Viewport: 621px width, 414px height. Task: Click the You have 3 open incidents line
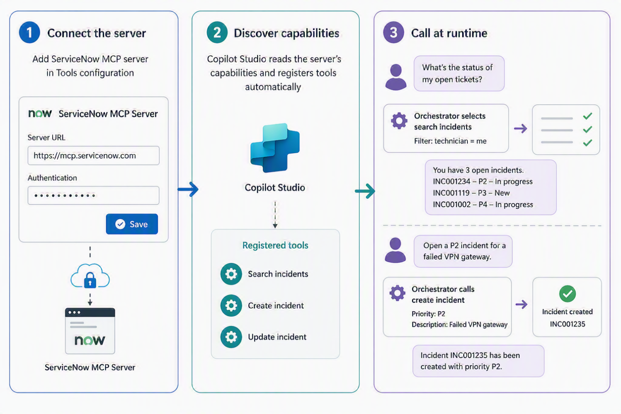478,170
